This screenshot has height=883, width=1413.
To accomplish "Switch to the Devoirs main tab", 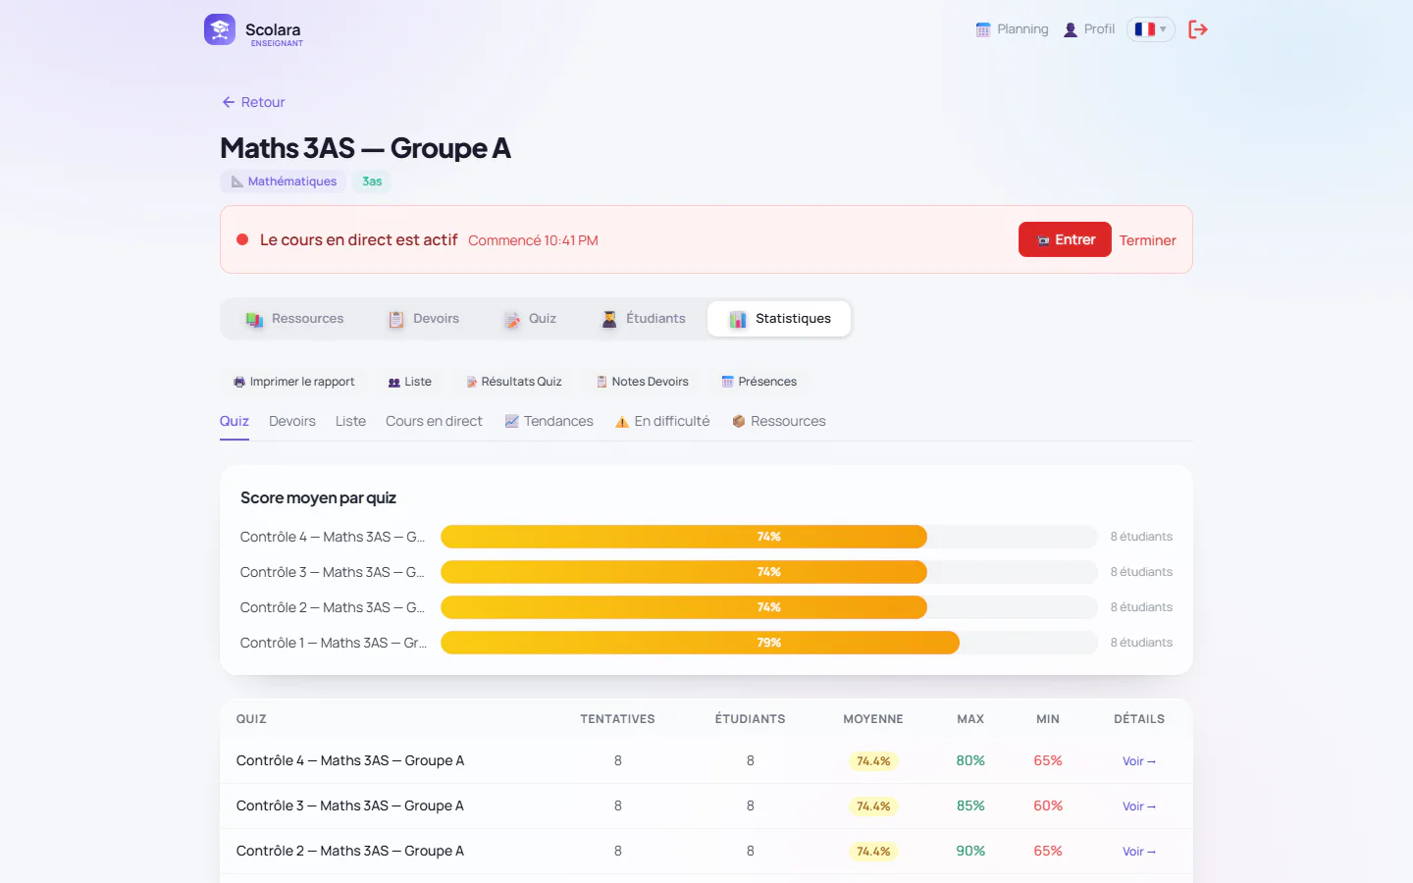I will 424,319.
